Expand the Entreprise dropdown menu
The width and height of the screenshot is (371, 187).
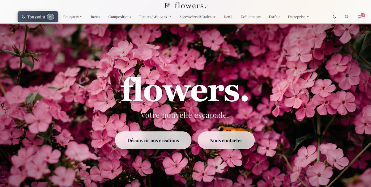(x=298, y=17)
